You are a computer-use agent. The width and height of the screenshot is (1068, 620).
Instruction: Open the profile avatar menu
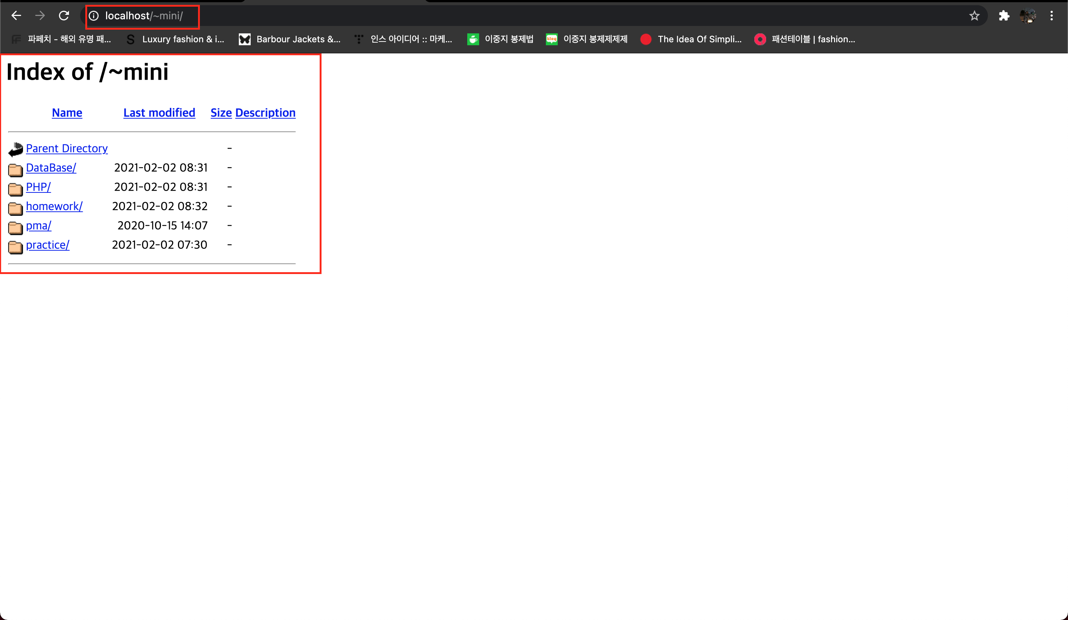[x=1028, y=16]
